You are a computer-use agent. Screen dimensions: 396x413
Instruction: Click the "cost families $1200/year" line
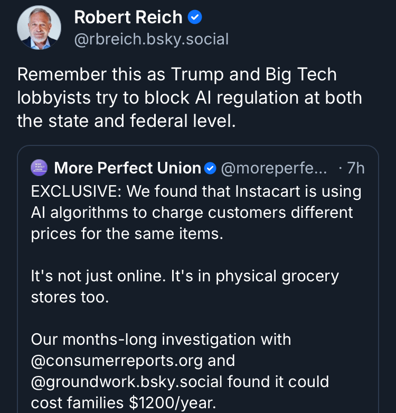(x=124, y=403)
